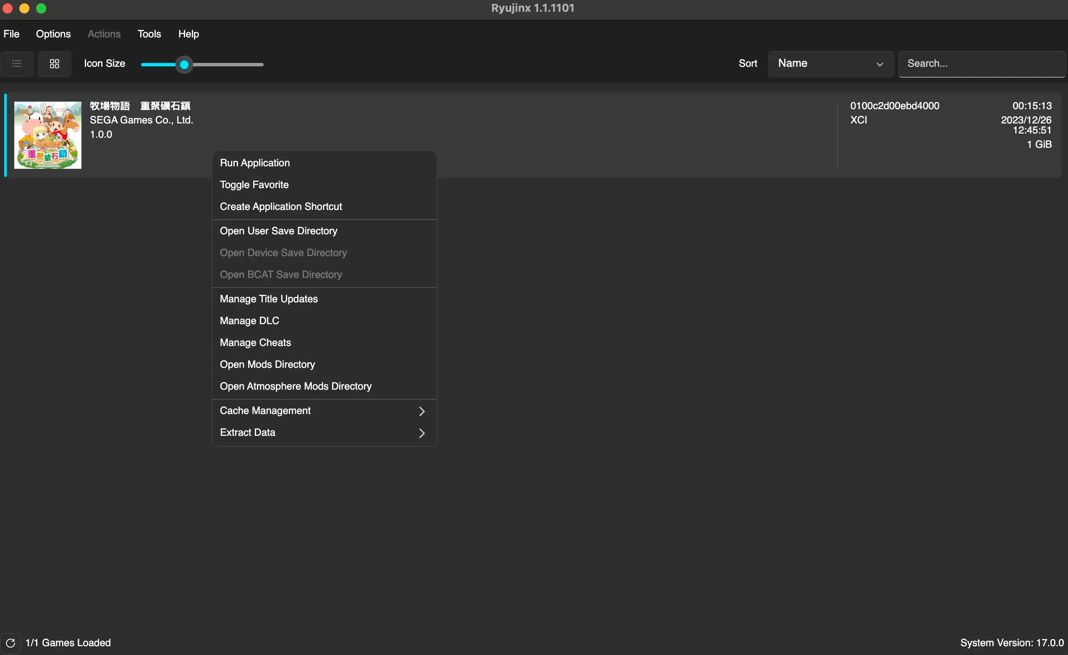Expand the Extract Data submenu
This screenshot has width=1068, height=655.
click(x=323, y=432)
